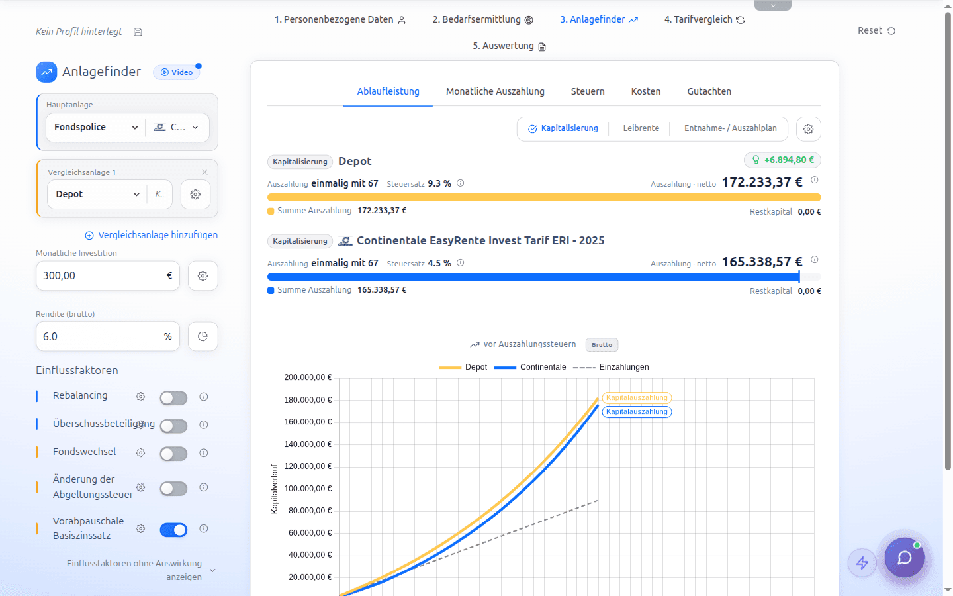Switch to the Ablaufleistung tab
The width and height of the screenshot is (953, 596).
coord(388,91)
